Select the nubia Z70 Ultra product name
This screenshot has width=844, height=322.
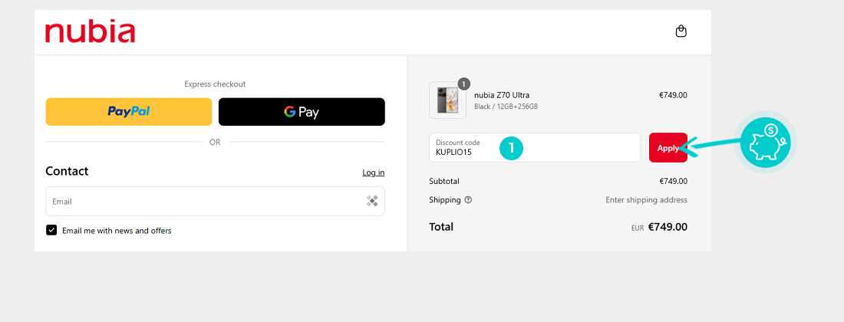coord(502,95)
